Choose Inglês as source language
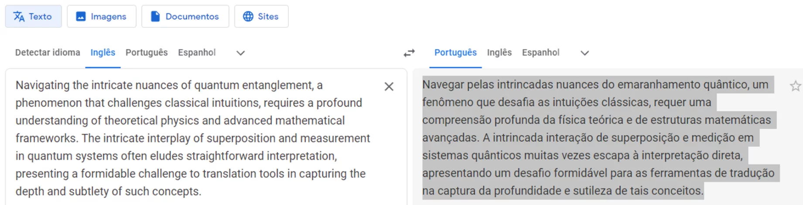Screen dimensions: 803x205 pos(103,53)
